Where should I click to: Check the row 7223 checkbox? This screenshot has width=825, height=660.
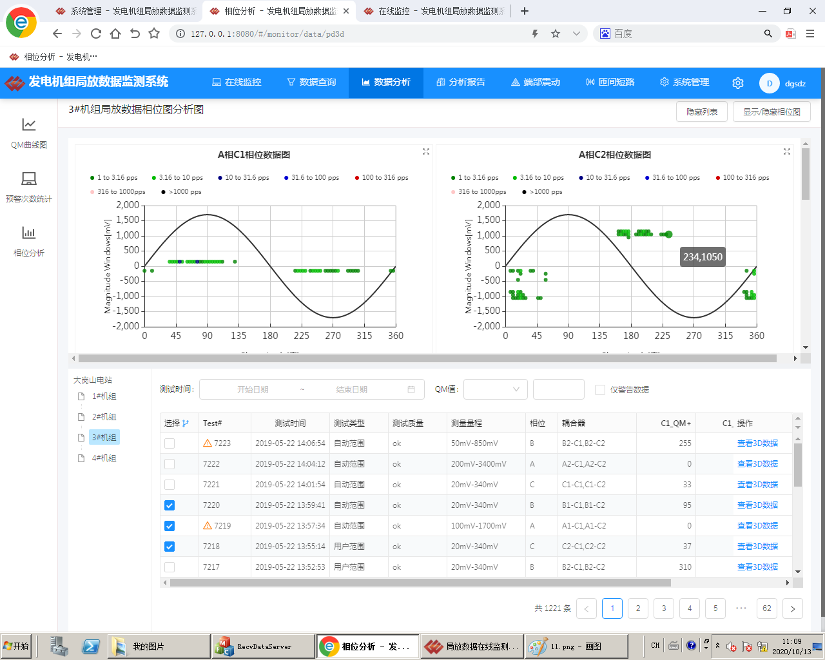coord(170,443)
